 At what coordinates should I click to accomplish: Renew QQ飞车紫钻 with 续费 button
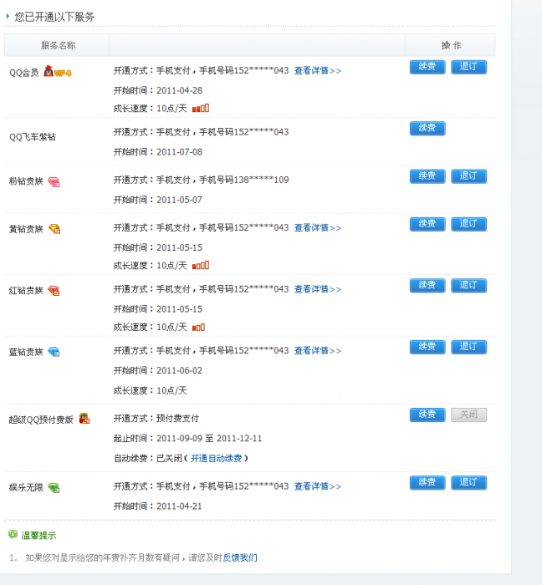tap(427, 129)
